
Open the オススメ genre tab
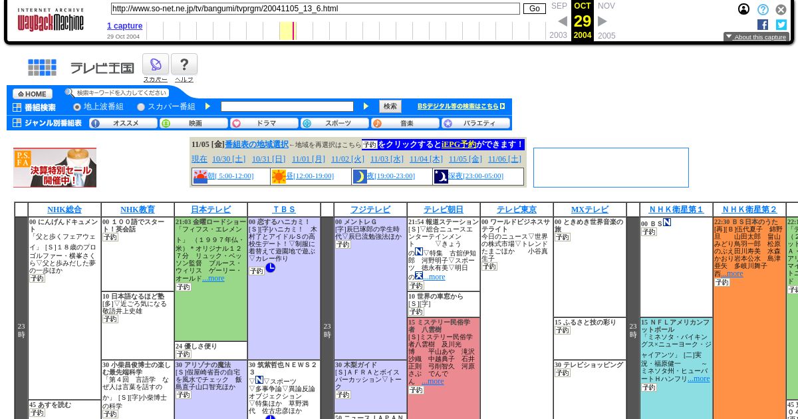pos(124,123)
